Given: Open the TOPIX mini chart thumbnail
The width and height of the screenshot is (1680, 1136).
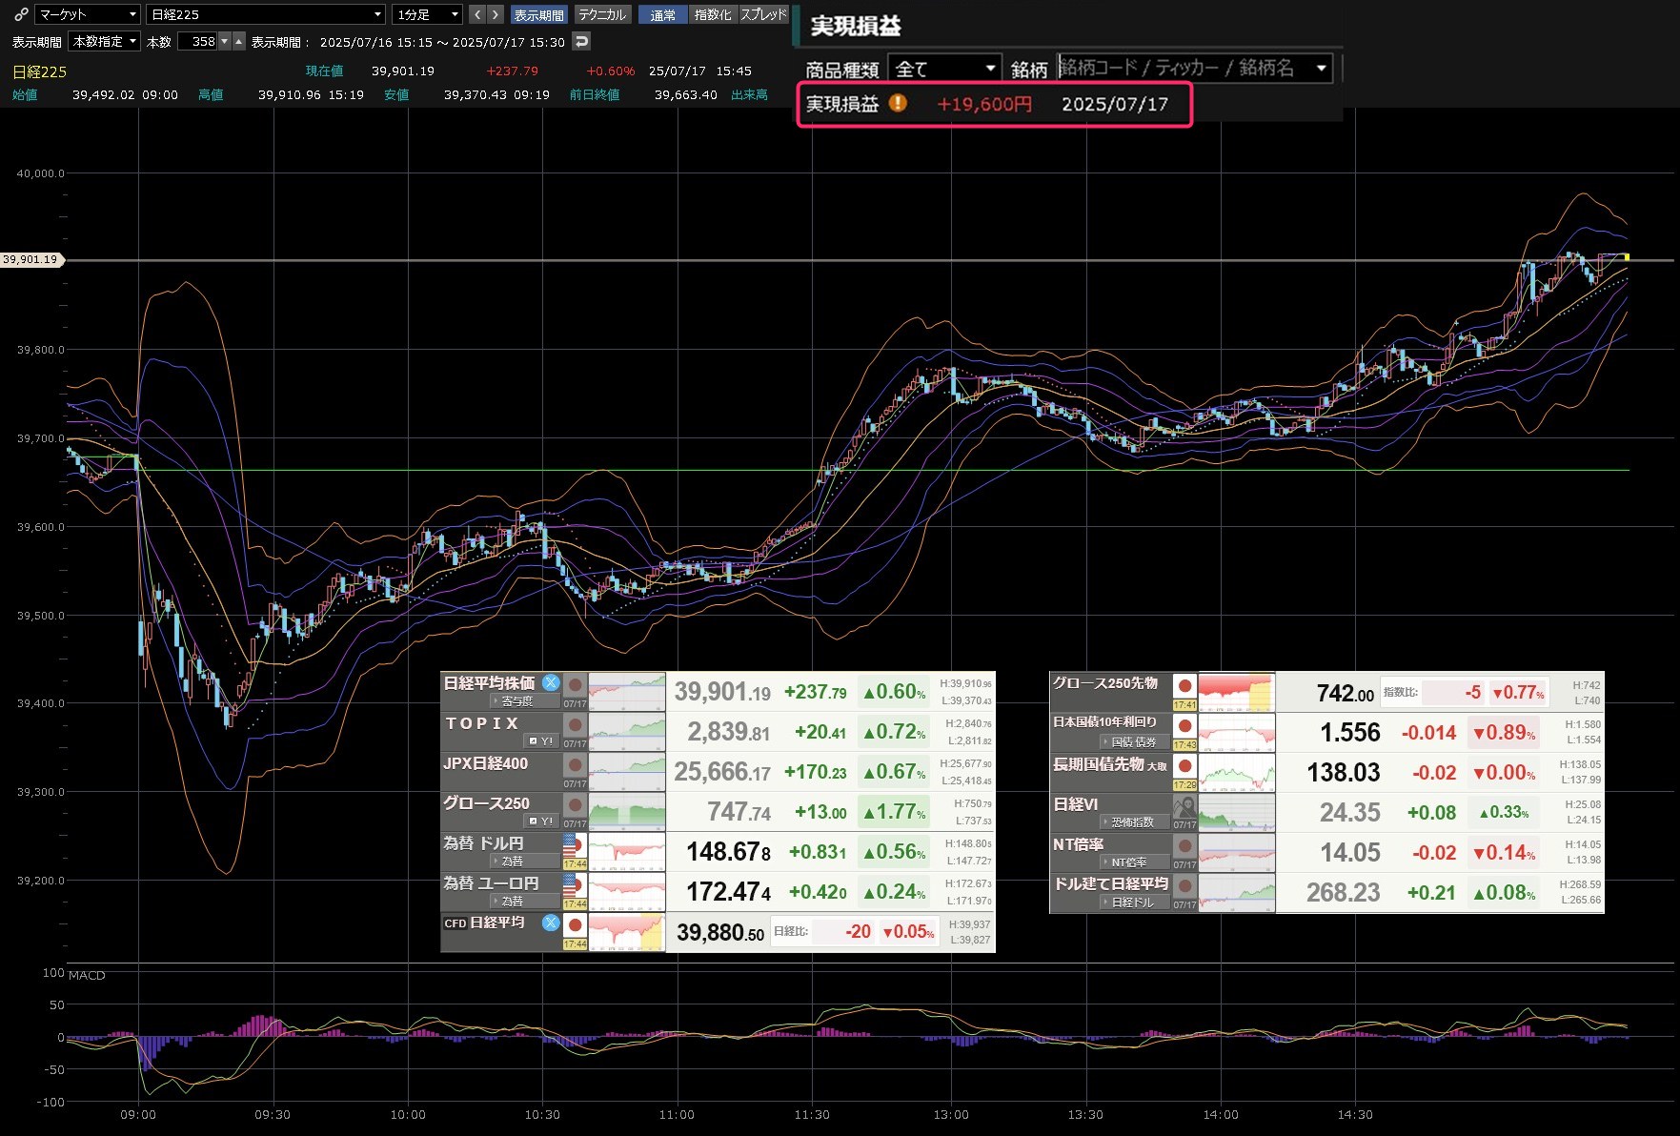Looking at the screenshot, I should tap(627, 732).
